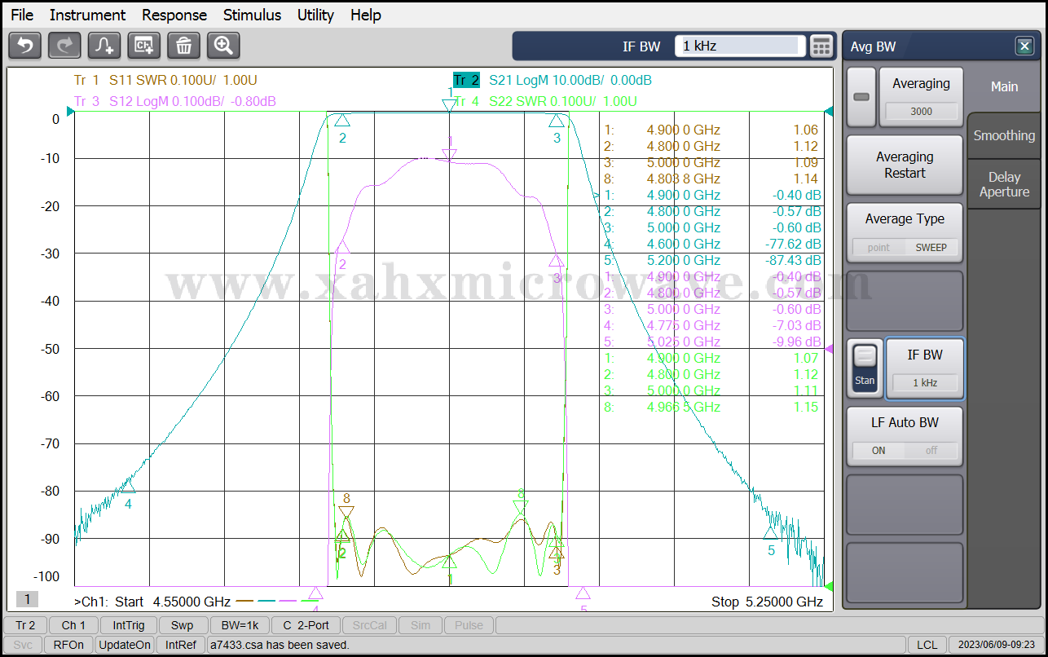This screenshot has width=1048, height=657.
Task: Click the LCL status indicator
Action: [x=927, y=645]
